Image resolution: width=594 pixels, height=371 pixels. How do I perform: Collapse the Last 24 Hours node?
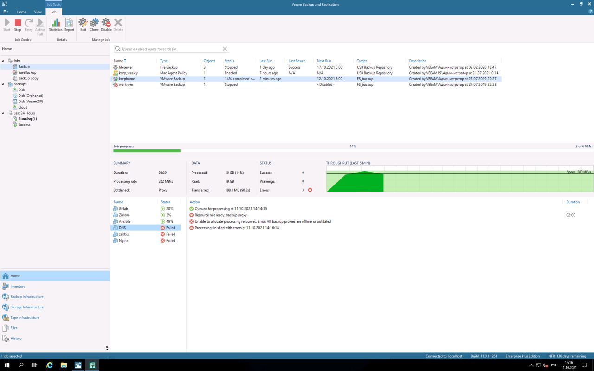point(3,113)
